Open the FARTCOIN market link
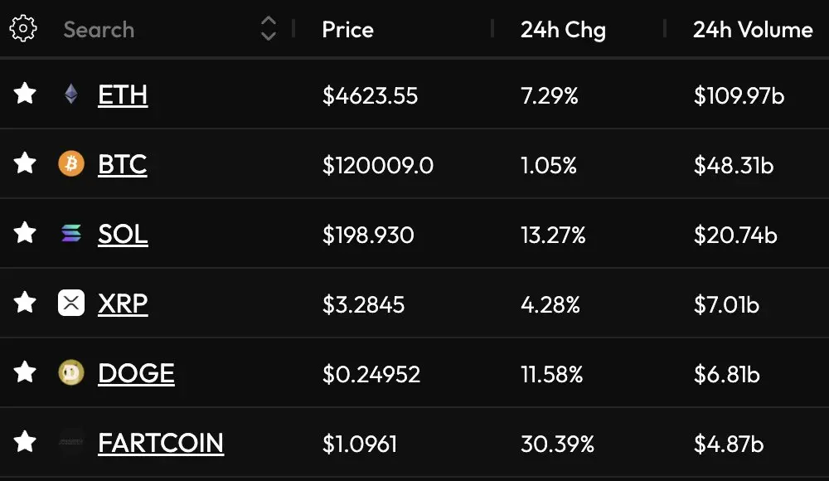This screenshot has width=829, height=481. click(161, 444)
